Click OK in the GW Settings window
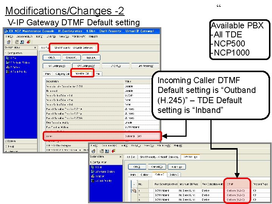The height and width of the screenshot is (204, 272). (137, 167)
